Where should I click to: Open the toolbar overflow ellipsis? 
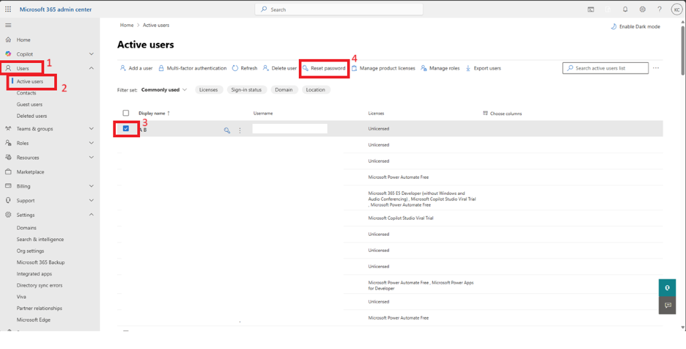[656, 68]
